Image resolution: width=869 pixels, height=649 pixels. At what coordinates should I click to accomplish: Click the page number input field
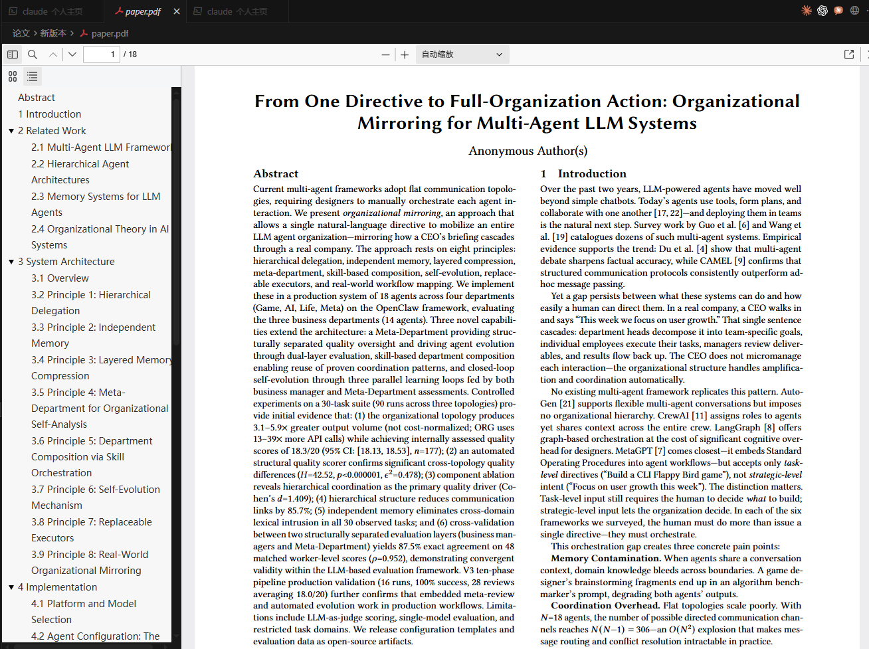(x=101, y=54)
